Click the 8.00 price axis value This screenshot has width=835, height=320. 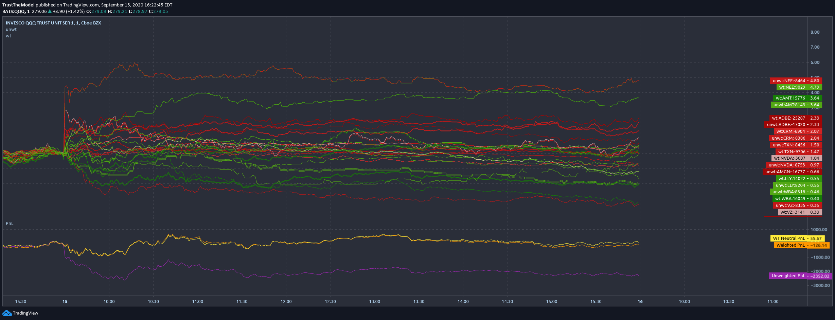(815, 32)
